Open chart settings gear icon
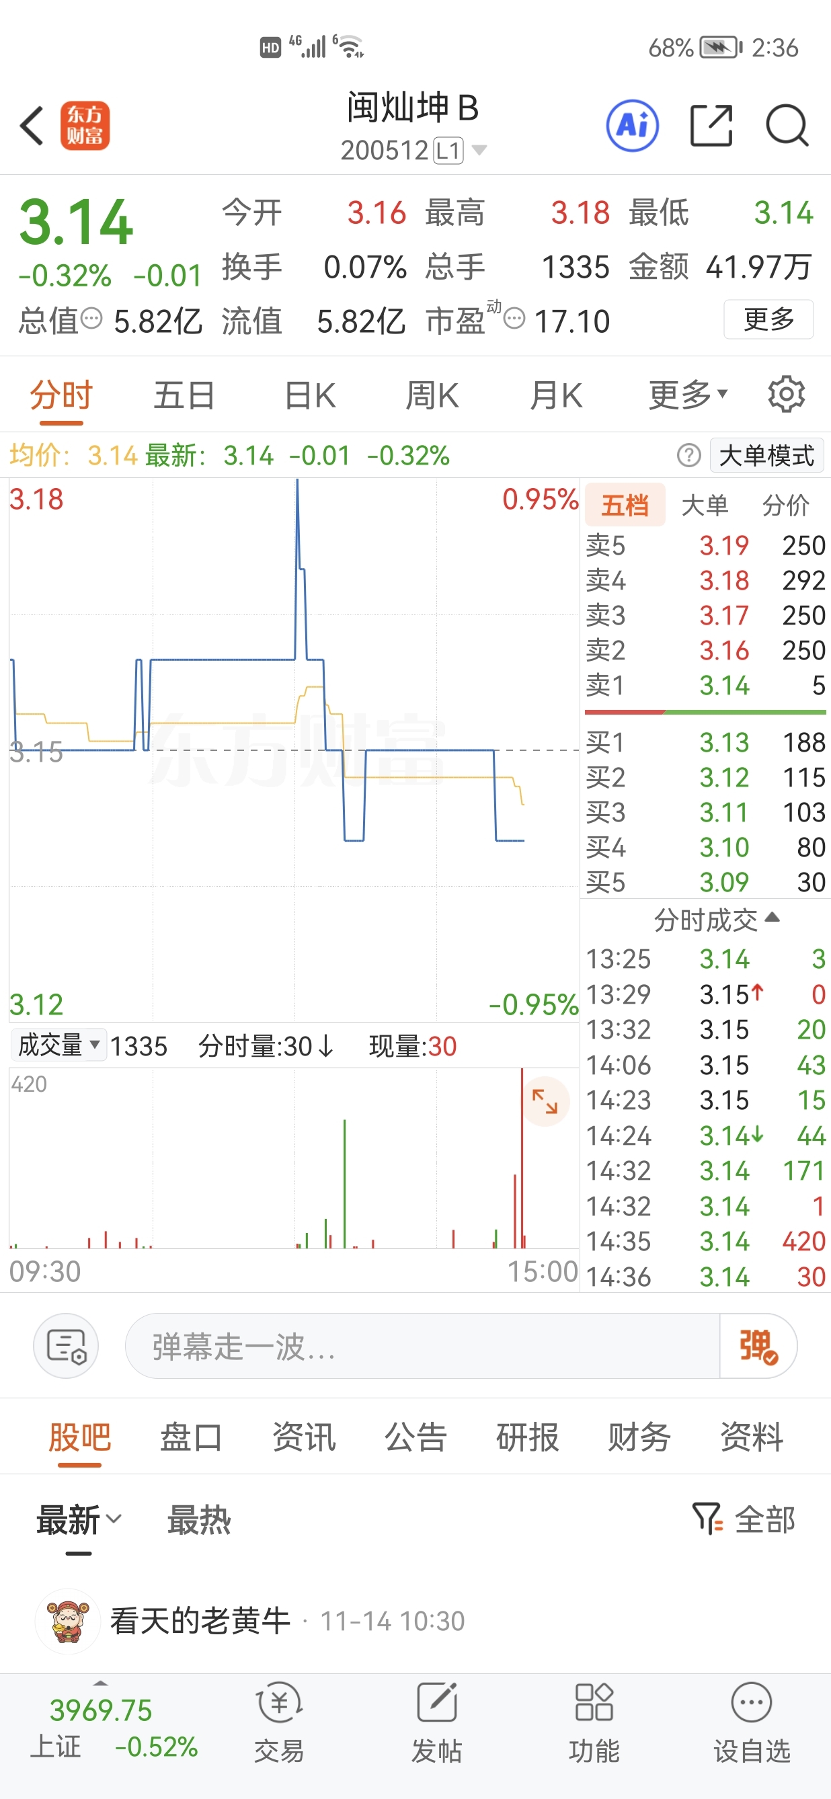The height and width of the screenshot is (1799, 831). click(x=787, y=395)
